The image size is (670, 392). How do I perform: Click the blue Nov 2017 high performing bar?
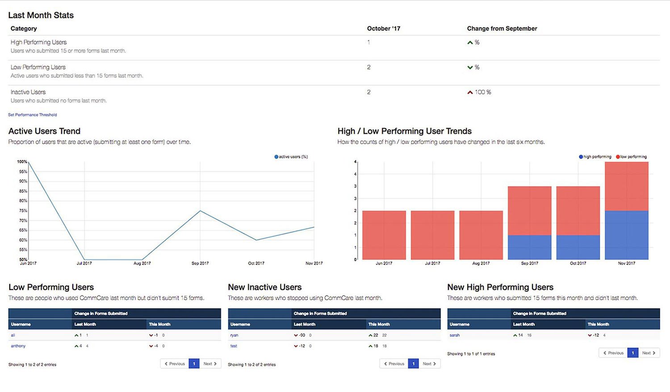pyautogui.click(x=626, y=235)
